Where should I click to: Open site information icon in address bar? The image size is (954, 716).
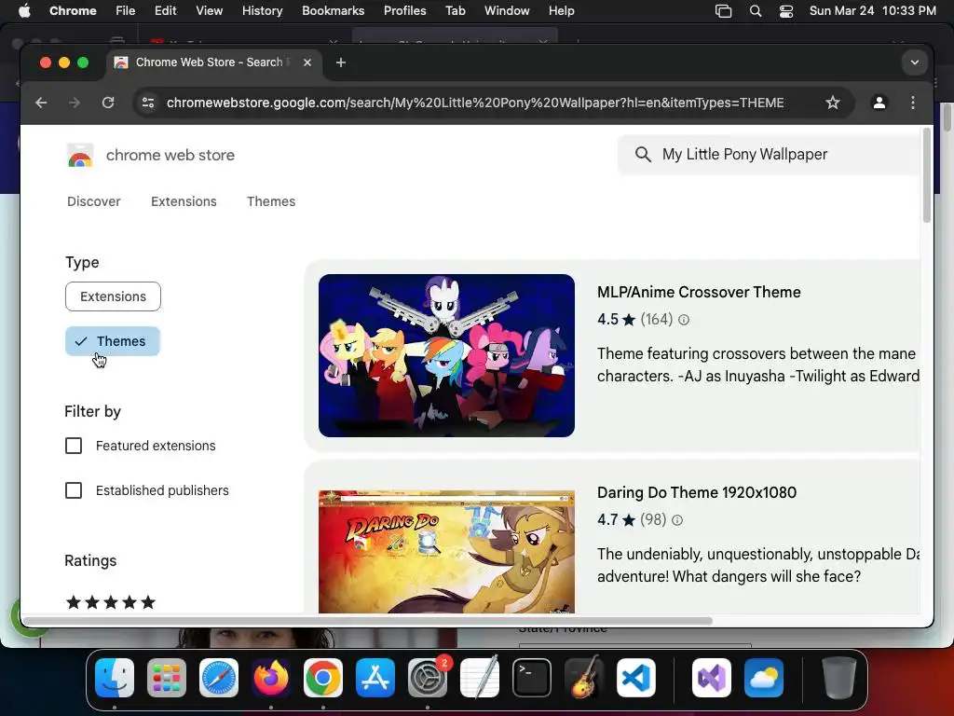[x=148, y=103]
